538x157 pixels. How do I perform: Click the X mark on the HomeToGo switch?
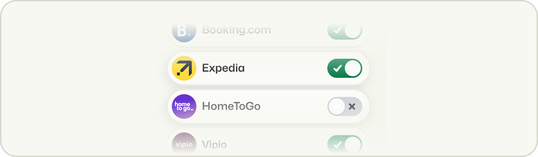point(352,106)
